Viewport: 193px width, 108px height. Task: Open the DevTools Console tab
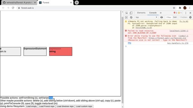pyautogui.click(x=153, y=13)
